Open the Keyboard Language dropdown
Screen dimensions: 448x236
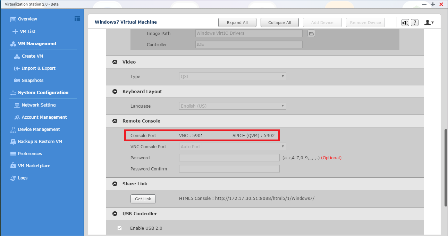[233, 106]
